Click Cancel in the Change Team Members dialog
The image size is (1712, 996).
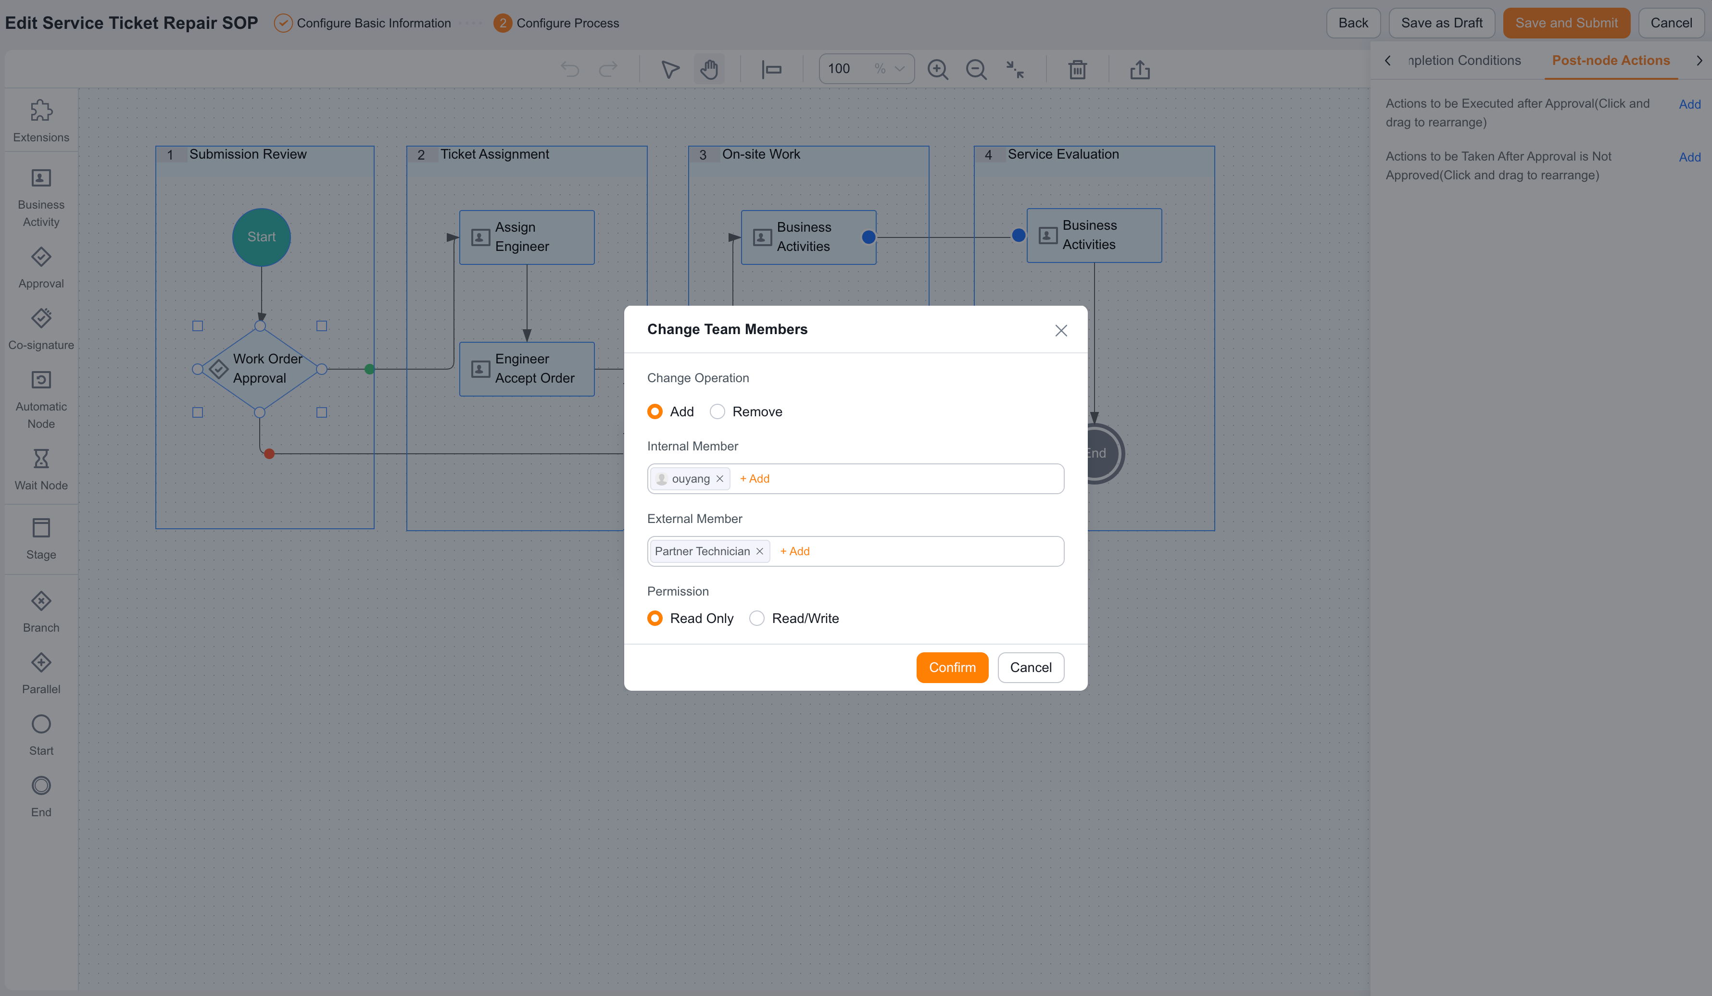pyautogui.click(x=1031, y=667)
